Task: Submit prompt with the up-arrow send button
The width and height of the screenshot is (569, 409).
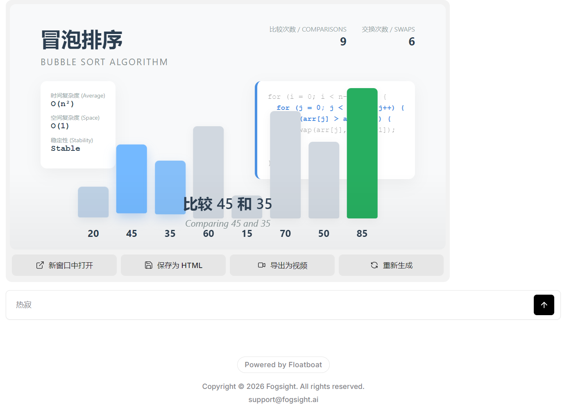Action: point(544,305)
